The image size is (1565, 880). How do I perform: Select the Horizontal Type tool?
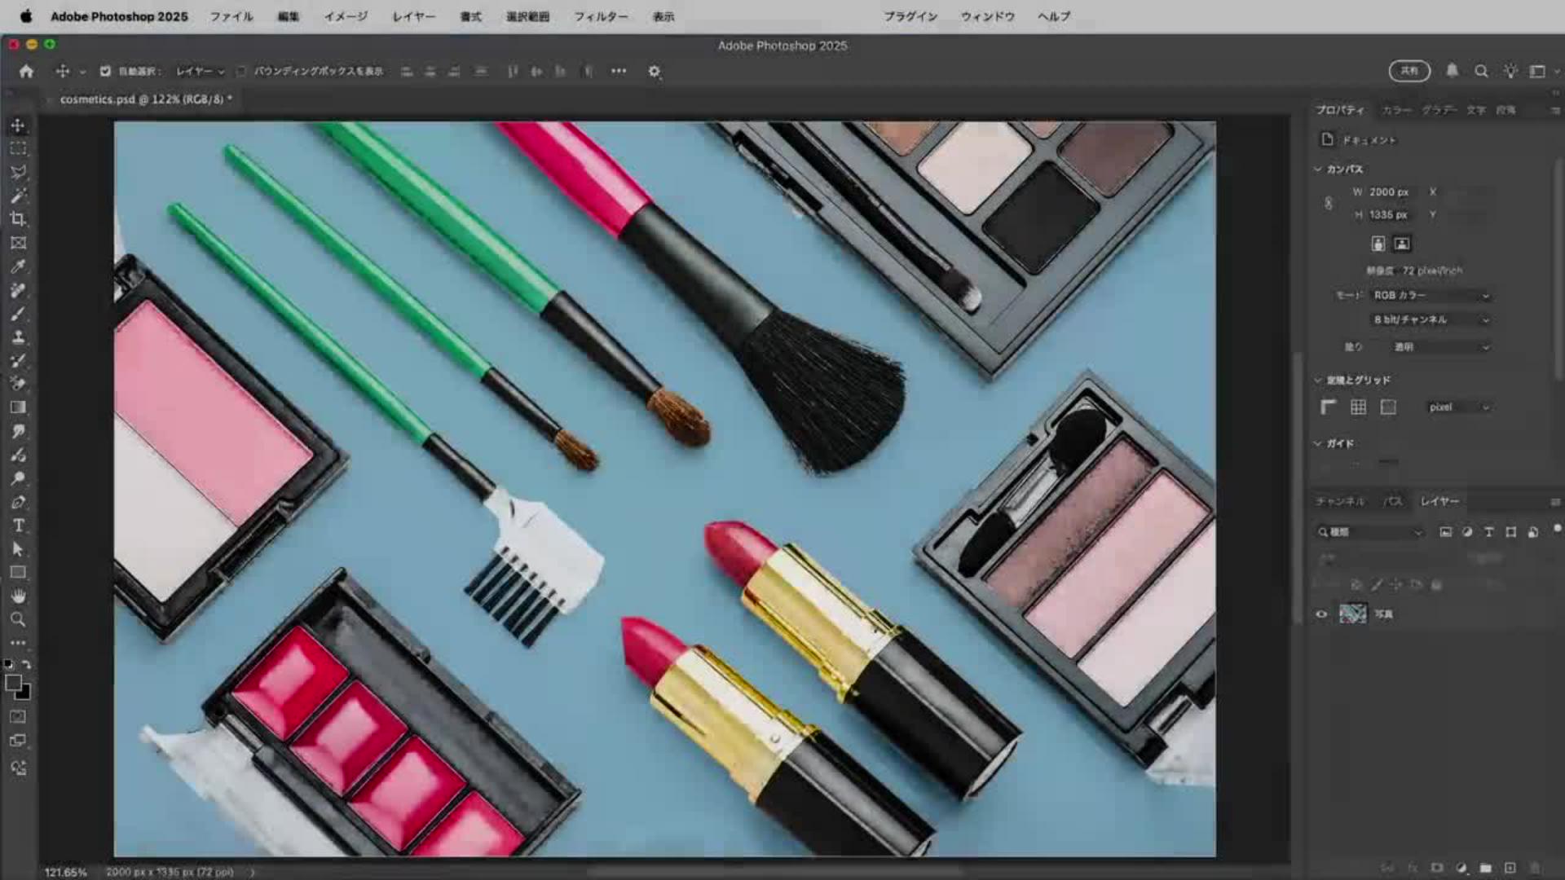[18, 526]
